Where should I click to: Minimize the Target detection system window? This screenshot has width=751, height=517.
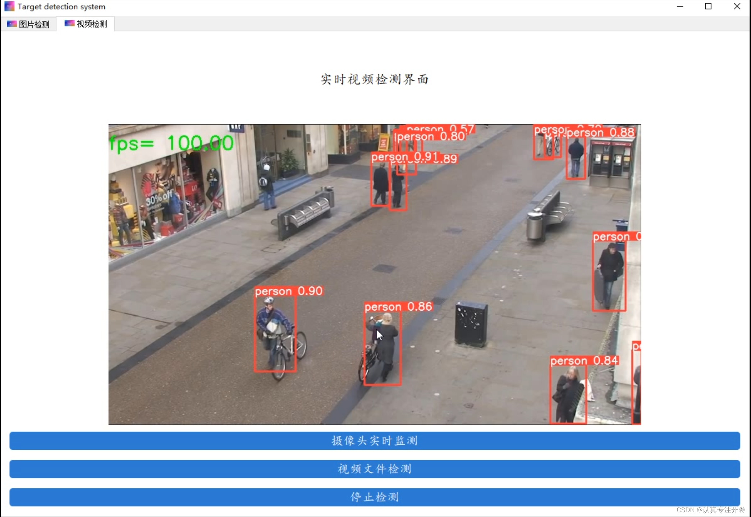[679, 6]
